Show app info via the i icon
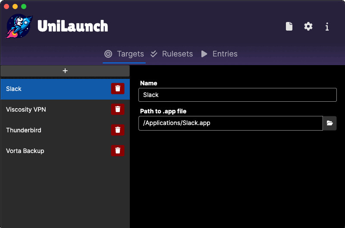This screenshot has height=228, width=345. 327,27
